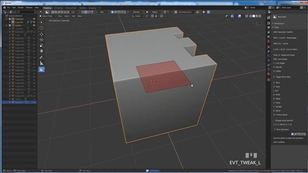Select the Move tool

pos(41,34)
